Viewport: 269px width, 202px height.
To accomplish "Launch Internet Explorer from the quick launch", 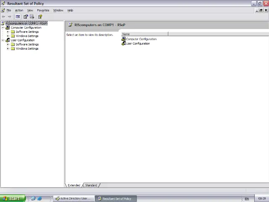I will coord(40,198).
